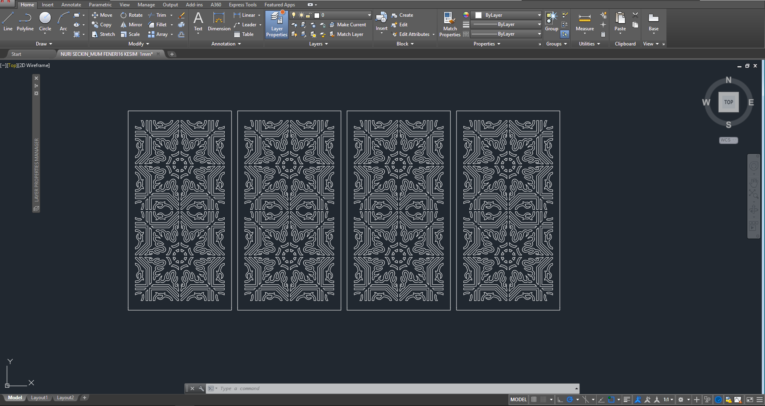Toggle object snap in status bar

pyautogui.click(x=611, y=400)
